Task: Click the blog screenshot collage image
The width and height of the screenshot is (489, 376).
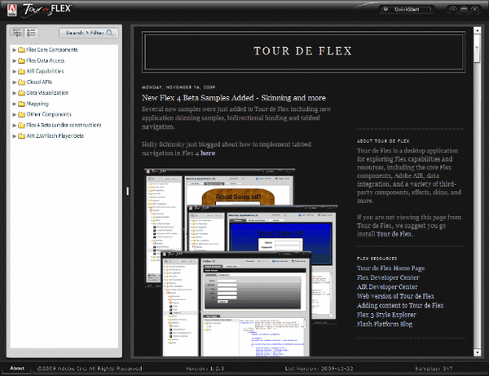Action: pyautogui.click(x=241, y=262)
